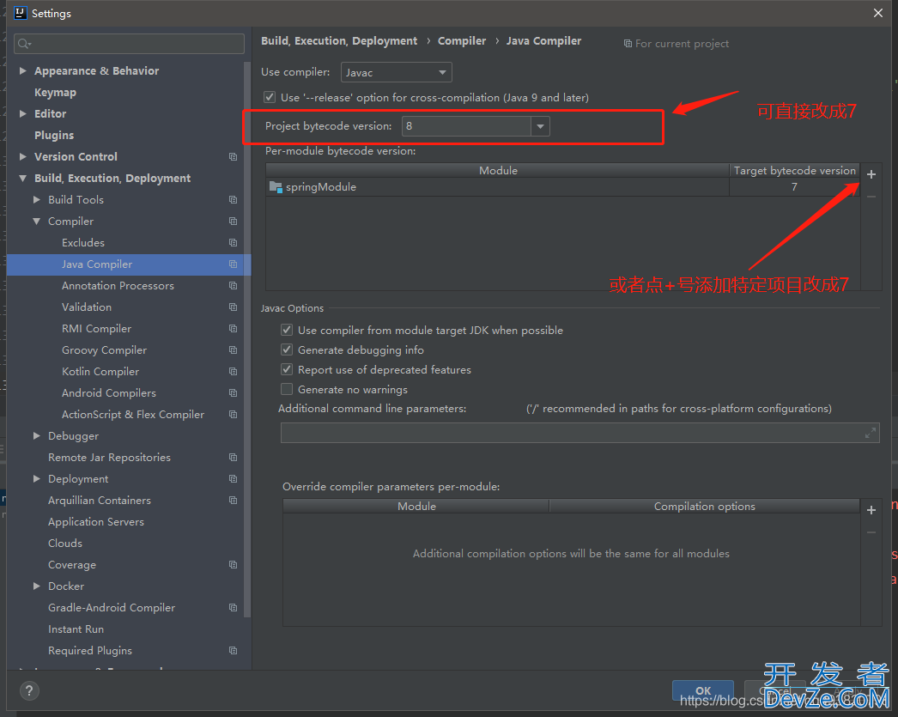
Task: Select springModule row in module table
Action: (562, 187)
